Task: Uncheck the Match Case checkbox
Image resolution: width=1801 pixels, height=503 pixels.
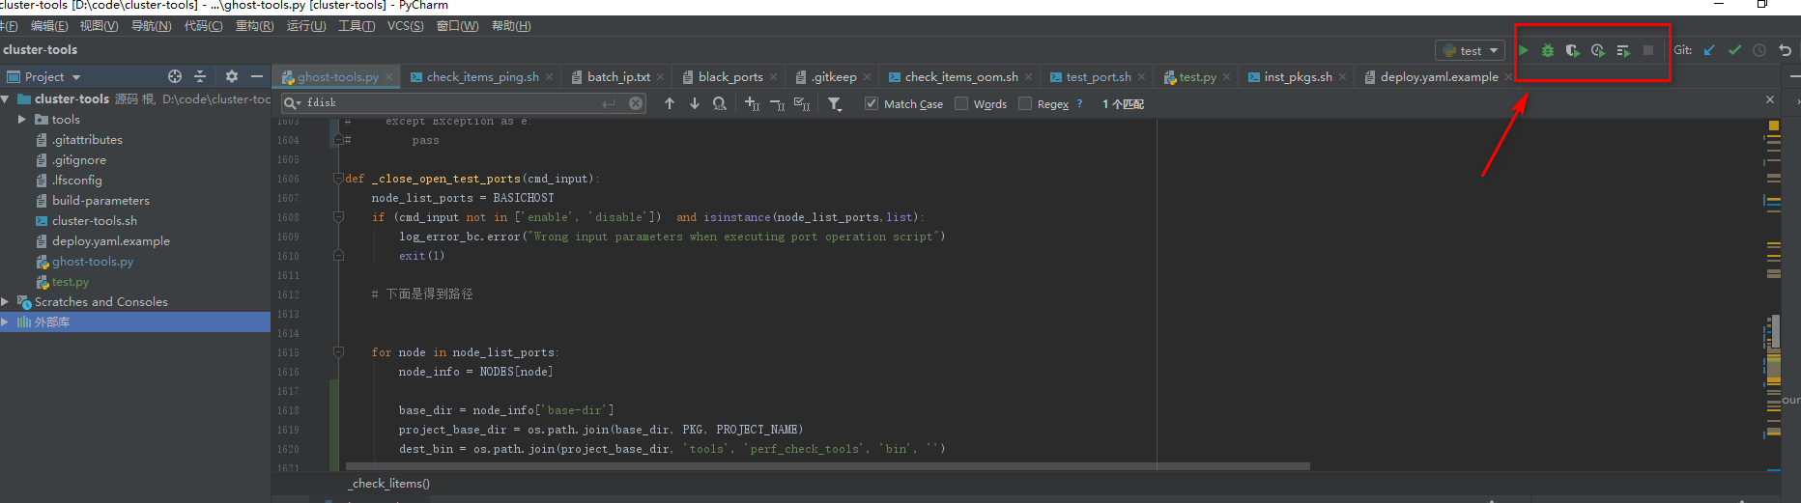Action: (872, 103)
